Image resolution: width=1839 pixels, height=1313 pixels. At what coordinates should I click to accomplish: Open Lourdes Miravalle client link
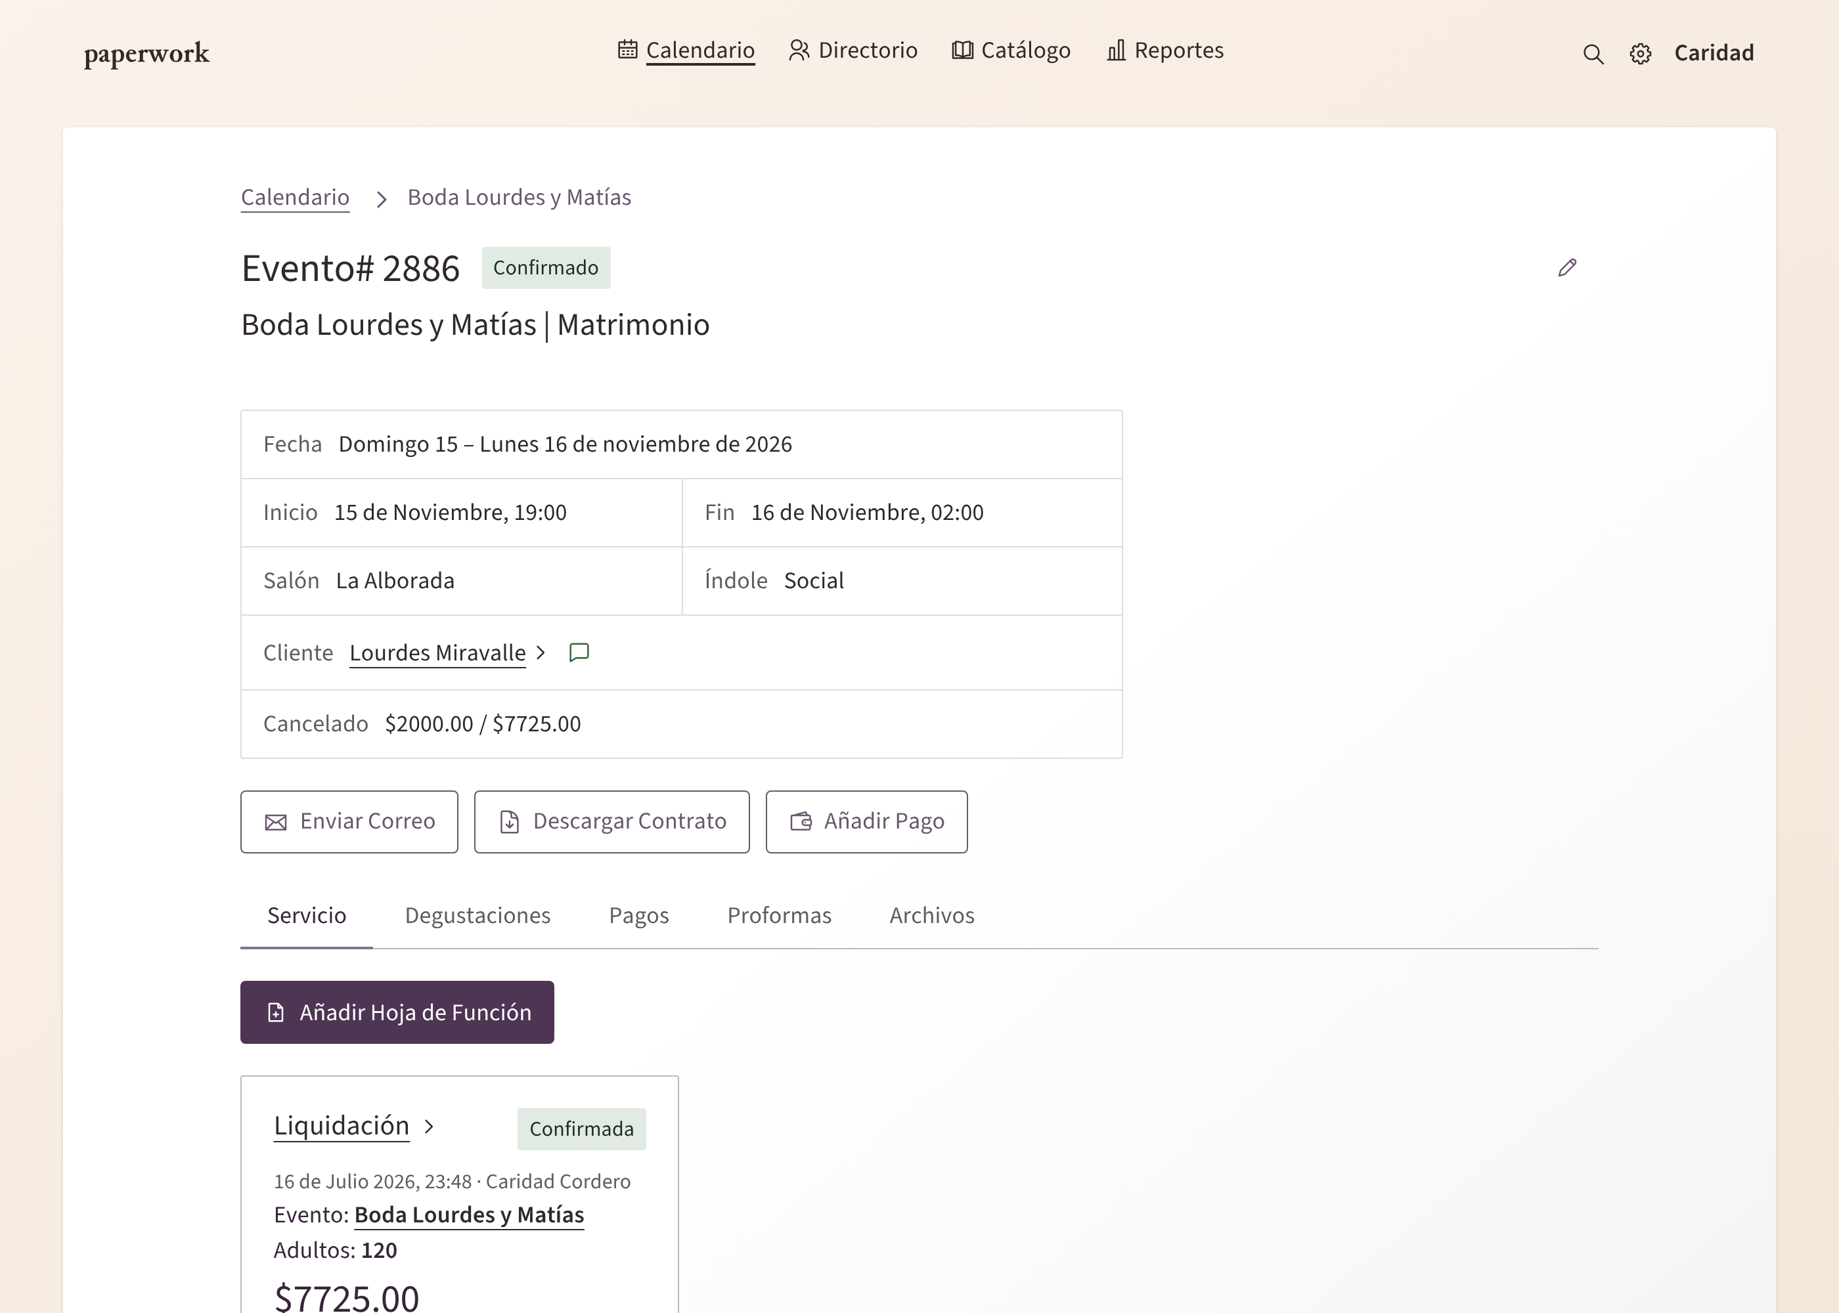437,653
